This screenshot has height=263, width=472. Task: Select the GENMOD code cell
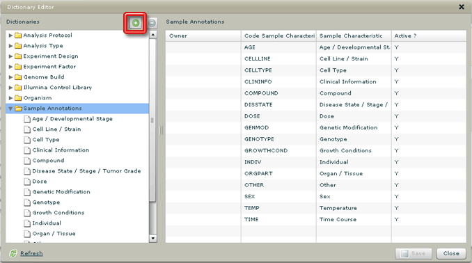(278, 127)
